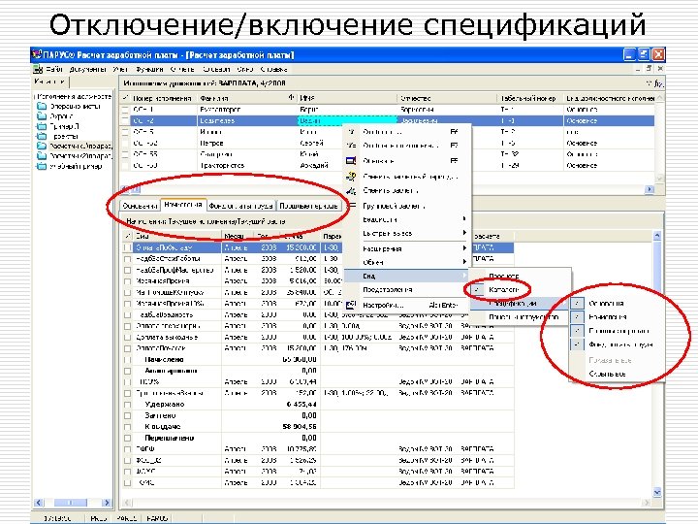Open the Отчеты menu
Image resolution: width=698 pixels, height=524 pixels.
point(182,69)
